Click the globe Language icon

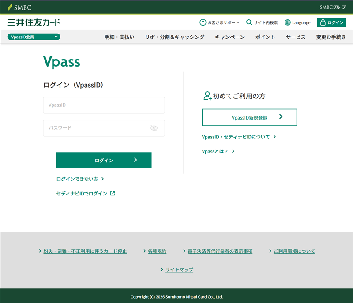pyautogui.click(x=288, y=22)
